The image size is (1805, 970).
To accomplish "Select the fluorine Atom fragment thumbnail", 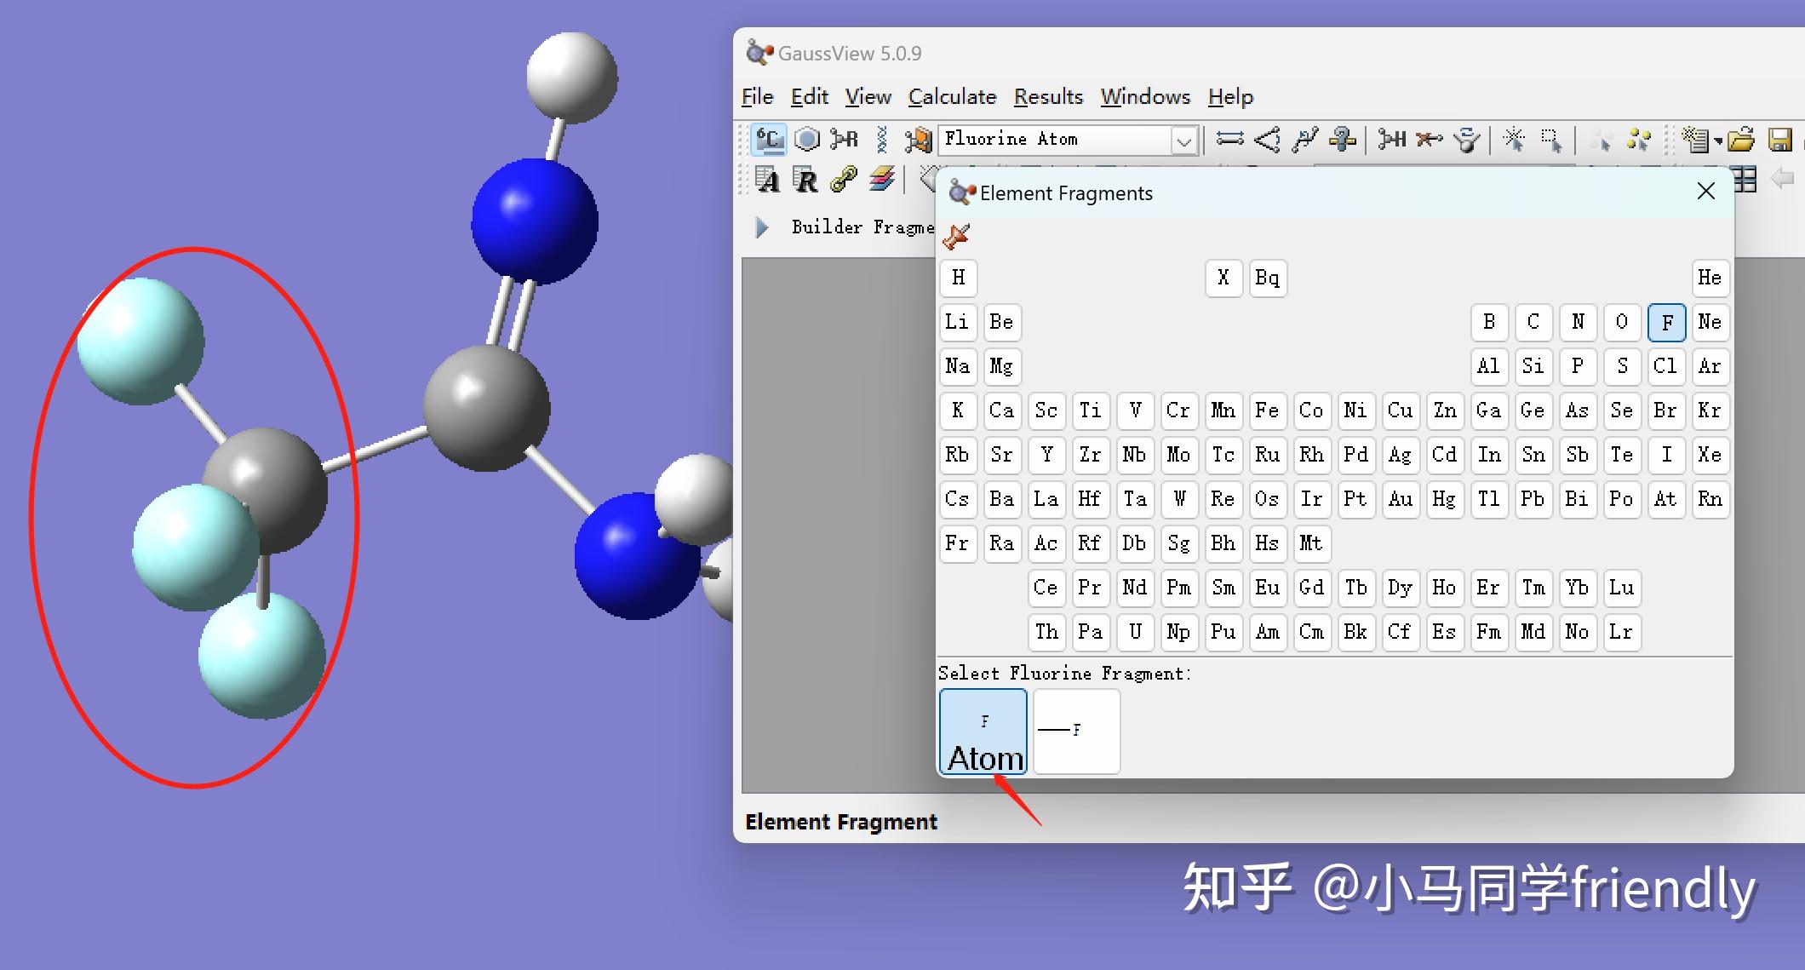I will click(x=983, y=732).
